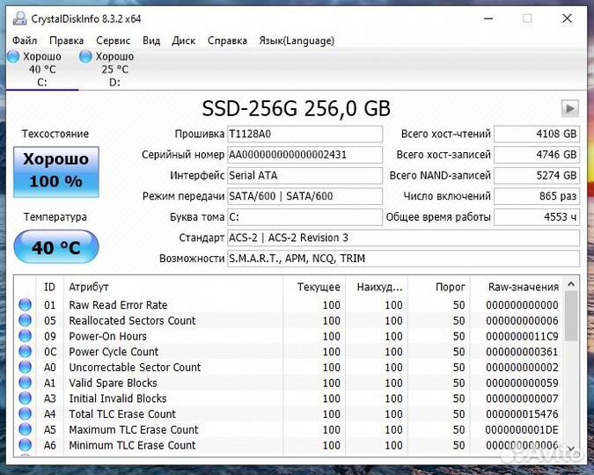Select the Initial Invalid Blocks row text
594x475 pixels.
(118, 398)
